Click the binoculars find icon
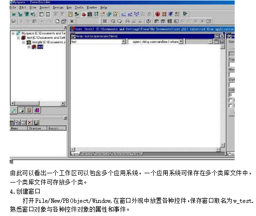 coord(128,21)
